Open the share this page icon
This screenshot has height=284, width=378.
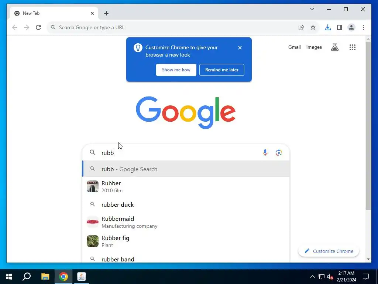tap(301, 27)
